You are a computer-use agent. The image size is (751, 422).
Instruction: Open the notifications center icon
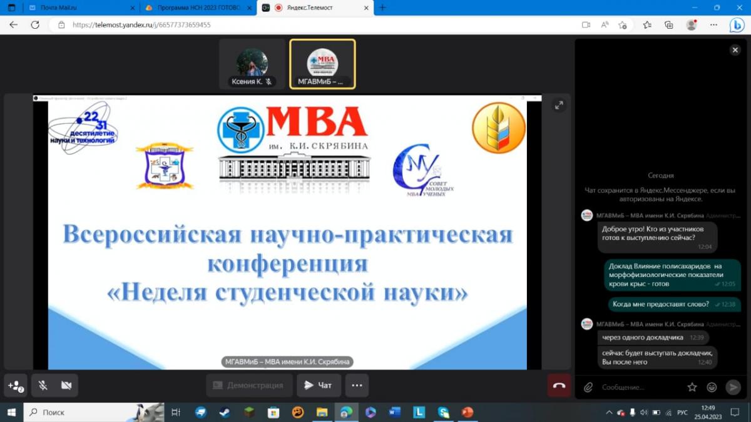[x=736, y=412]
